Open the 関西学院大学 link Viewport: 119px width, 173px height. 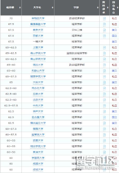coord(38,77)
